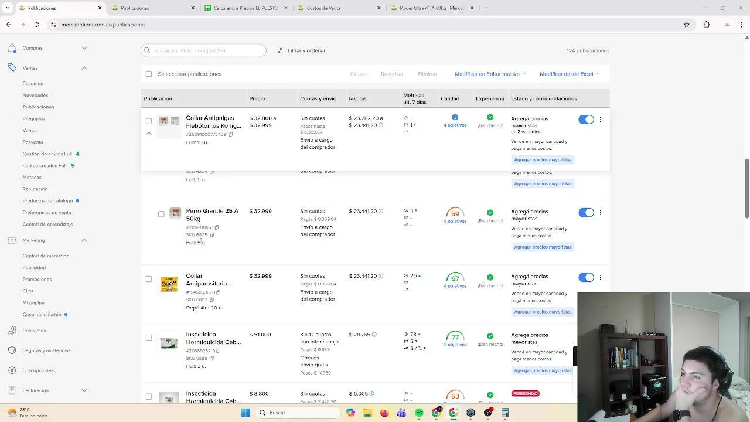
Task: Reload the page with the browser refresh icon
Action: click(x=36, y=25)
